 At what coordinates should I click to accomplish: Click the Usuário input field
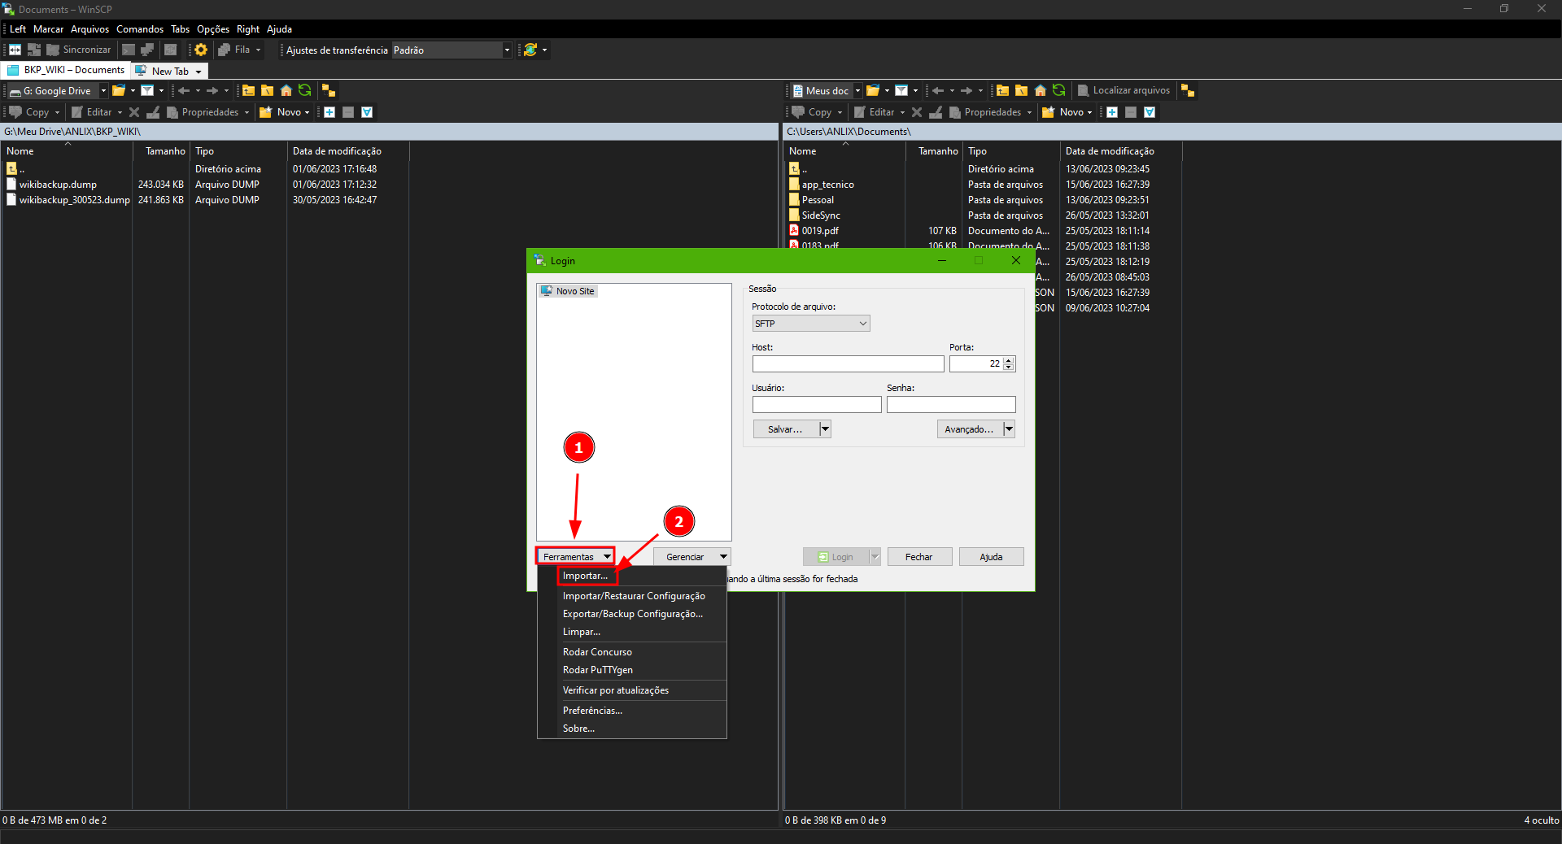click(x=817, y=405)
